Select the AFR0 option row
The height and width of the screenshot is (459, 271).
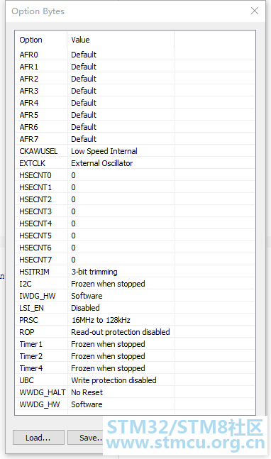135,55
